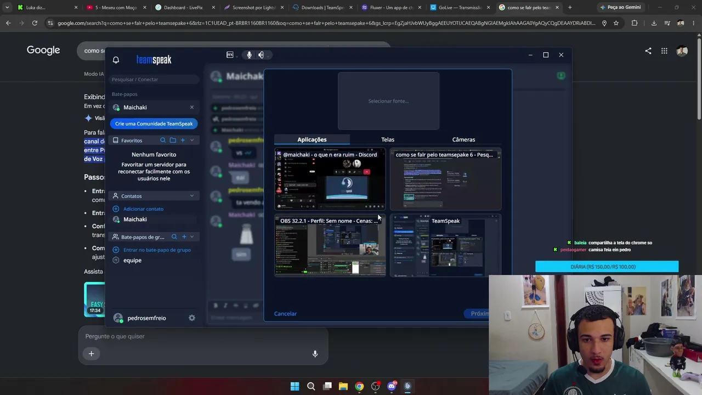Viewport: 702px width, 395px height.
Task: Open the TeamSpeak notifications bell
Action: (116, 60)
